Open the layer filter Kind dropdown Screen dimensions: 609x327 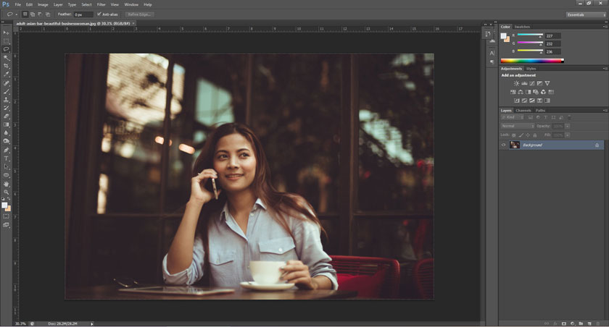coord(513,117)
